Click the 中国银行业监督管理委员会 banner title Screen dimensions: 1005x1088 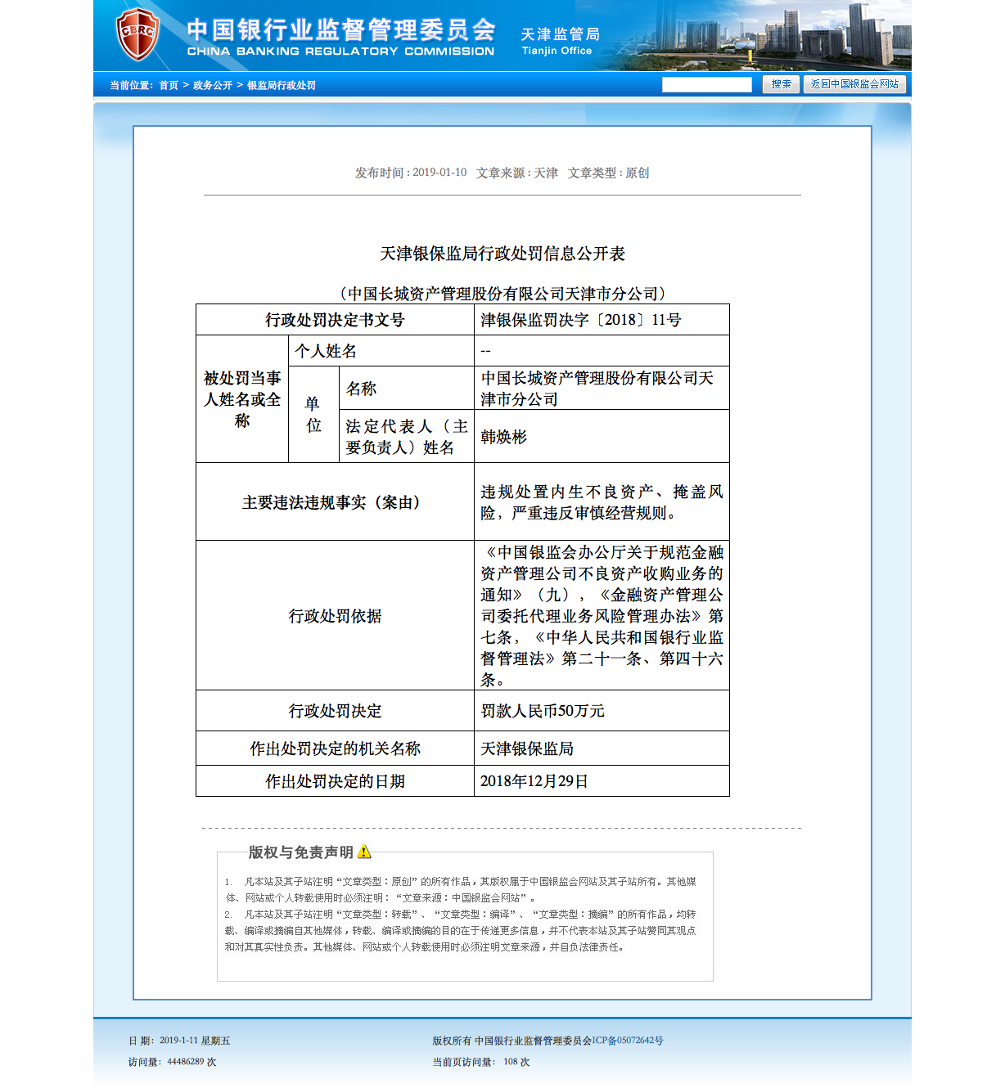pyautogui.click(x=340, y=37)
